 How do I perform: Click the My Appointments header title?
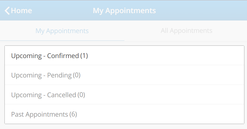click(124, 11)
